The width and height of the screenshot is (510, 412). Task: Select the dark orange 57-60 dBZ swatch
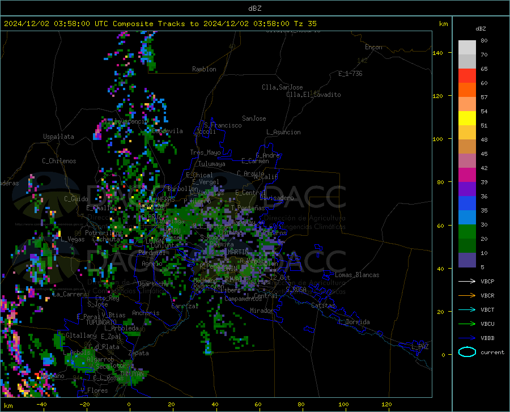[x=467, y=90]
